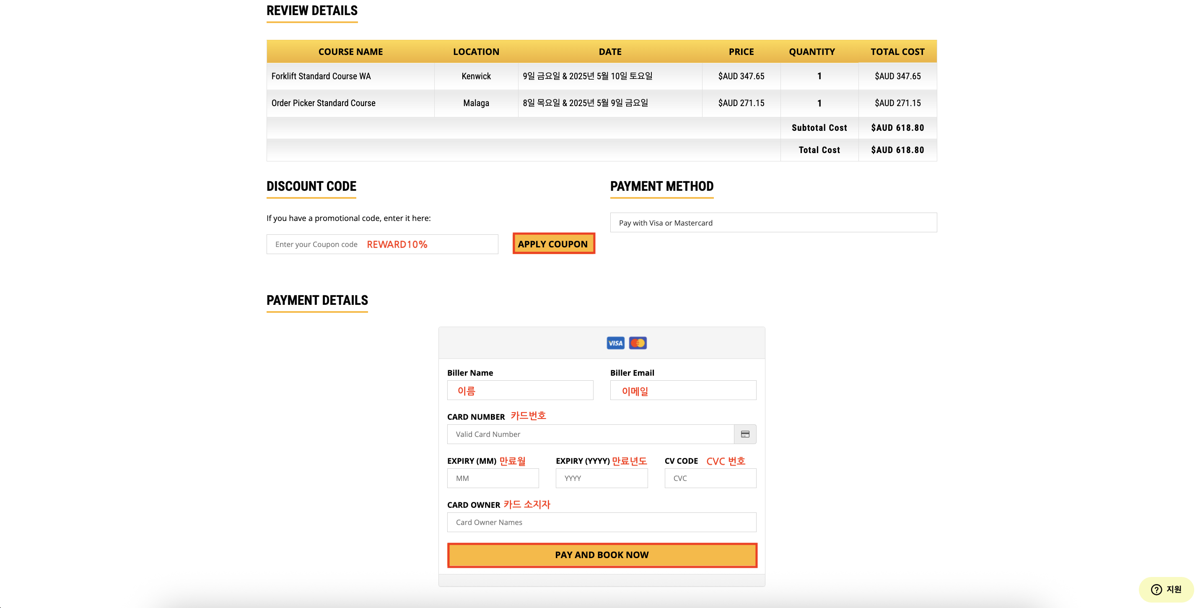Open the Pay with Visa or Mastercard dropdown

(773, 223)
